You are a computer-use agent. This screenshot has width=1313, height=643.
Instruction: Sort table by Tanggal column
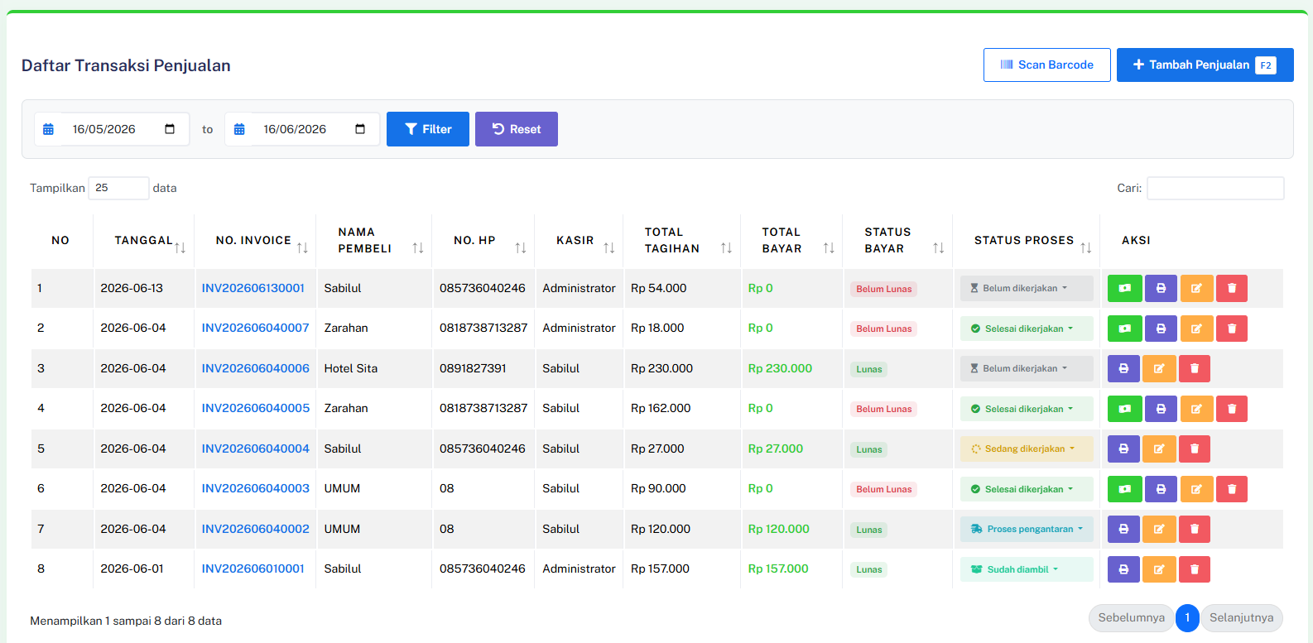144,240
